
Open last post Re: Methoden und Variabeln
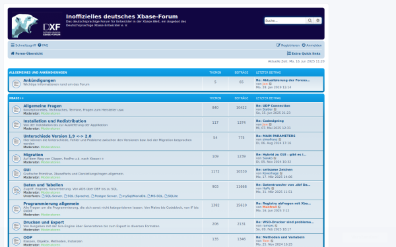280,237
